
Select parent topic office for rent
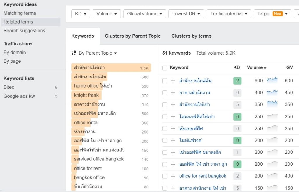click(111, 168)
